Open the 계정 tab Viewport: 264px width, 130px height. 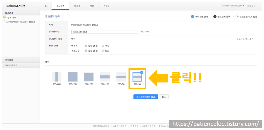click(x=92, y=6)
